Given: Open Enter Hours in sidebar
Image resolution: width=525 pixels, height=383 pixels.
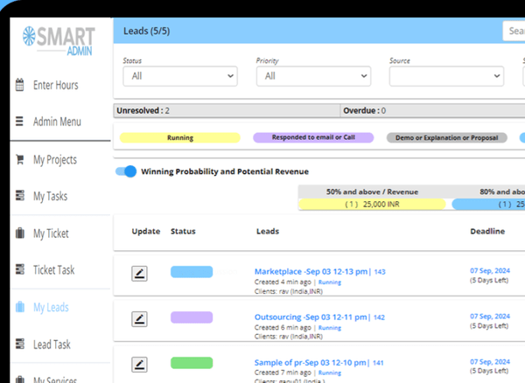Looking at the screenshot, I should pyautogui.click(x=56, y=85).
